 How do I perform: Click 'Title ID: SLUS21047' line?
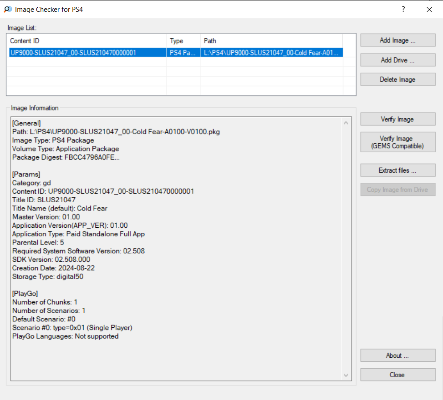click(44, 200)
